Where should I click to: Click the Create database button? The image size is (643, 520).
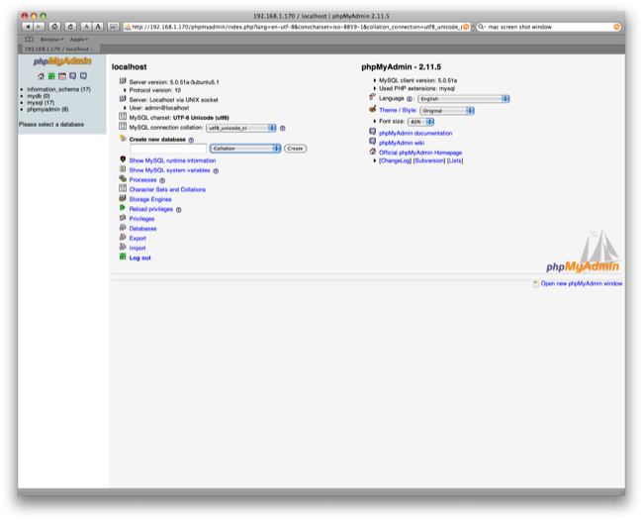tap(295, 149)
